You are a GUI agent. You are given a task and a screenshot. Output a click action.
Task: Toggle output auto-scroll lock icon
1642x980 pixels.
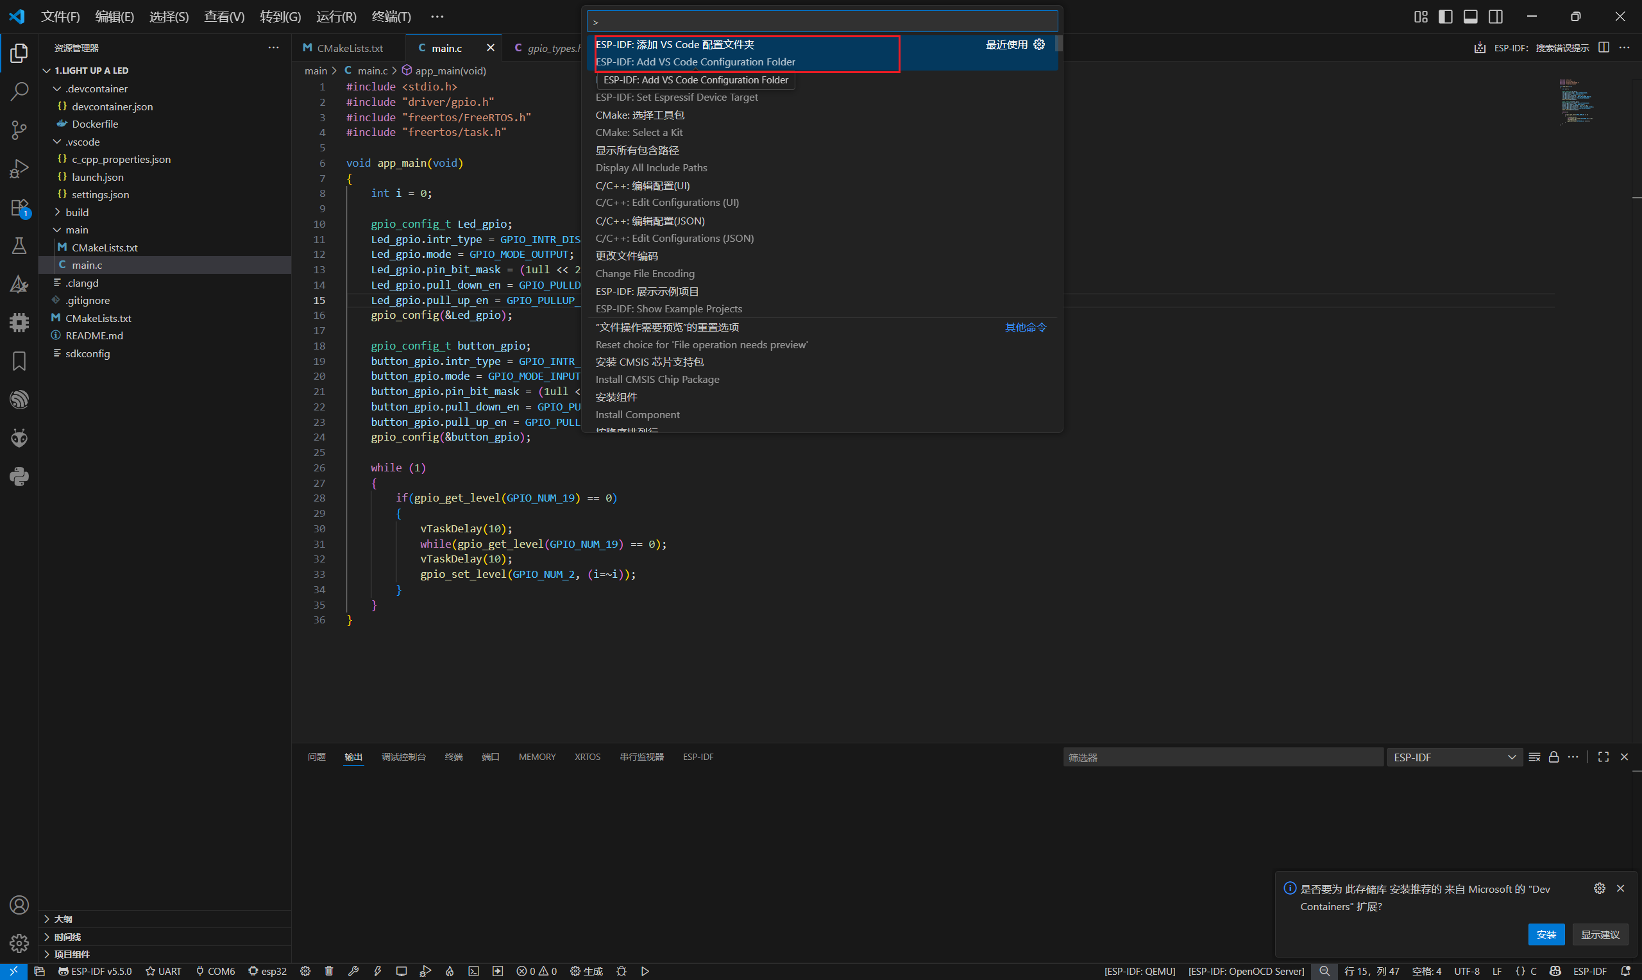[x=1553, y=757]
